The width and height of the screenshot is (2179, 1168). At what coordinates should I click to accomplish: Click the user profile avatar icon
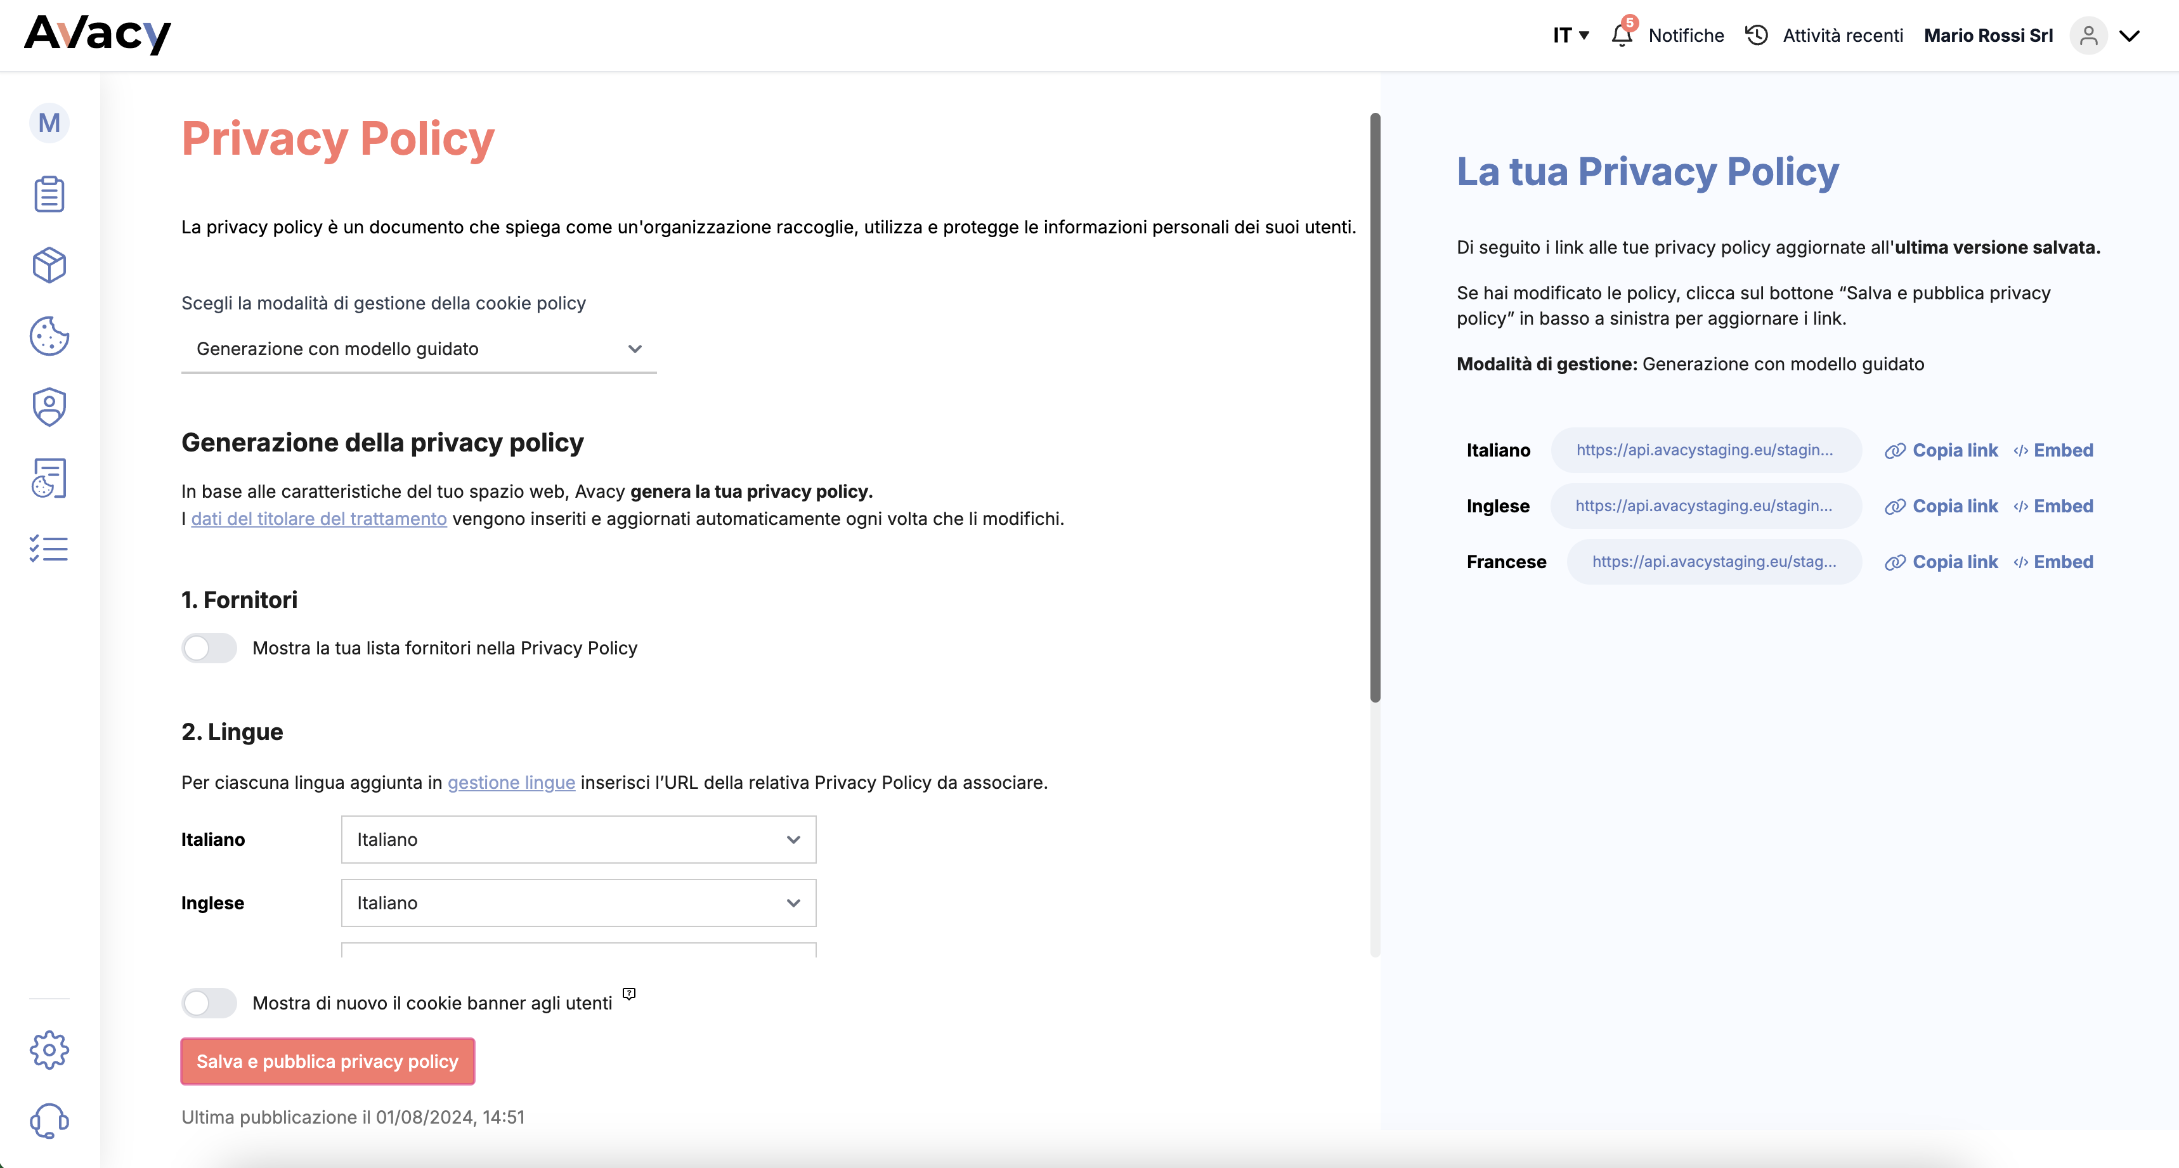point(2088,36)
